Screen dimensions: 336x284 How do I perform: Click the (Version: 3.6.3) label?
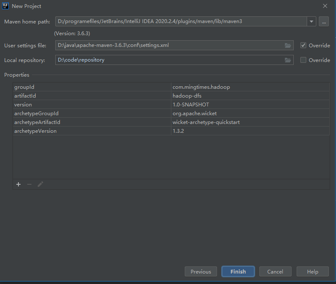click(x=72, y=34)
